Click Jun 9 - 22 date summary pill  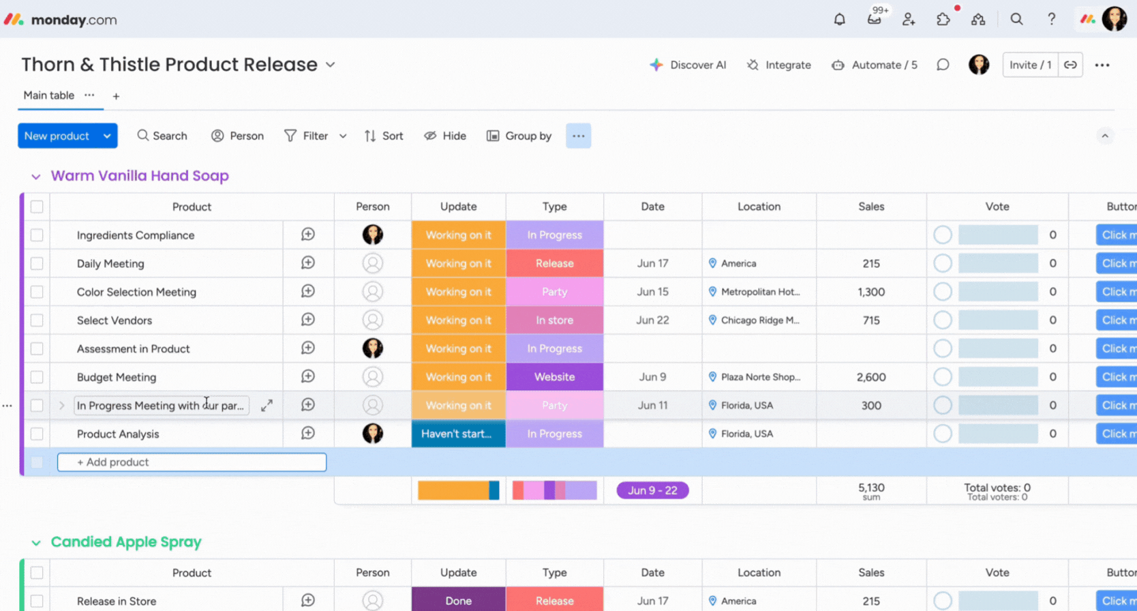[652, 490]
